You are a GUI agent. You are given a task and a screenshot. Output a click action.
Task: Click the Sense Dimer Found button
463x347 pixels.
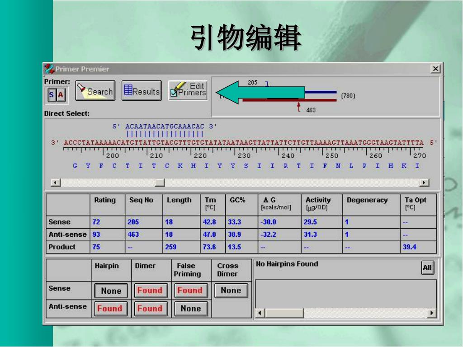pos(151,291)
